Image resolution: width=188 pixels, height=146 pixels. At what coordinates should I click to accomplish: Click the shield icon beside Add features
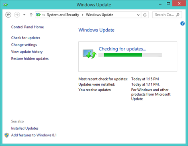[6, 135]
